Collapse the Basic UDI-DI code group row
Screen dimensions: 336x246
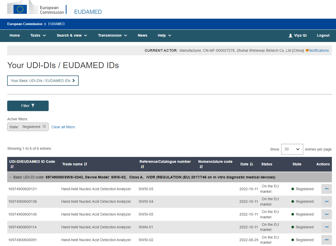click(10, 177)
